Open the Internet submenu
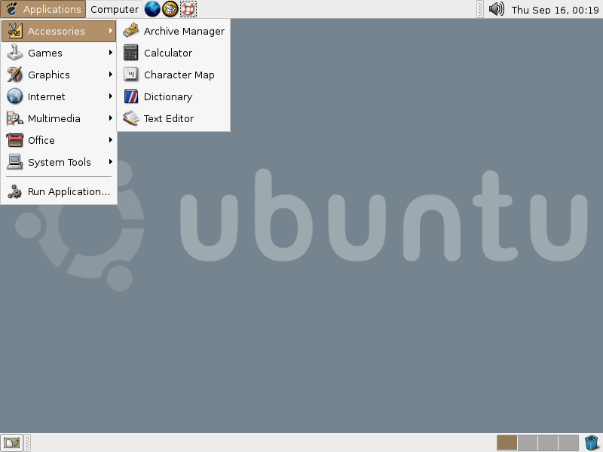 click(59, 96)
